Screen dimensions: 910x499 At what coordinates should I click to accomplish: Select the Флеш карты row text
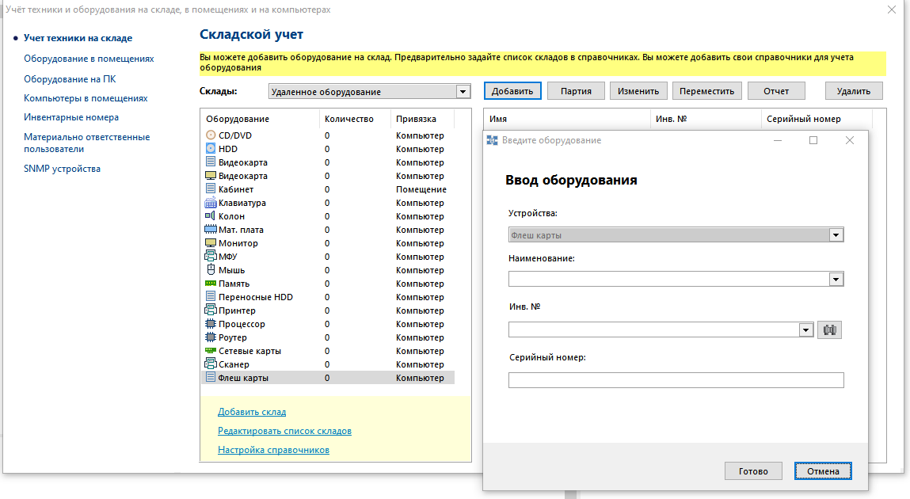pos(243,378)
